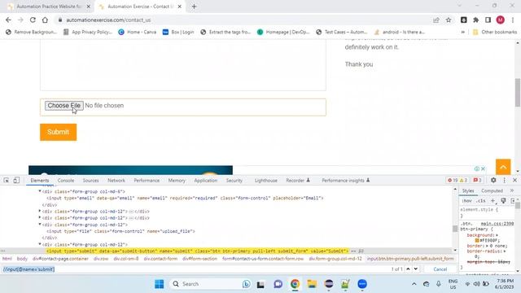This screenshot has width=521, height=293.
Task: Show the DevTools error count badge
Action: [x=458, y=180]
